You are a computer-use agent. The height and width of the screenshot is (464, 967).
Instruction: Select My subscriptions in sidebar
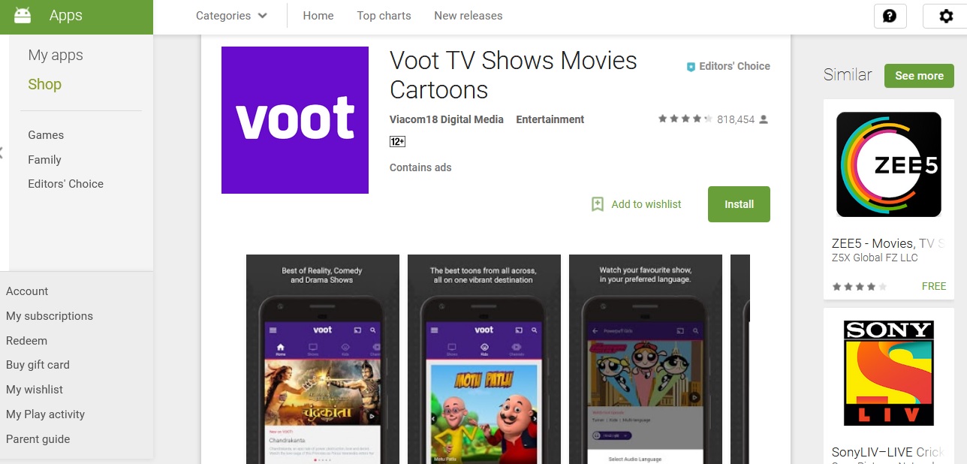tap(50, 316)
